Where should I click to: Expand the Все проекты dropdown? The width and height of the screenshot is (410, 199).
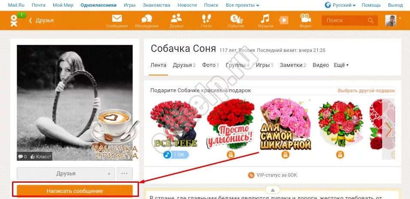coord(242,5)
